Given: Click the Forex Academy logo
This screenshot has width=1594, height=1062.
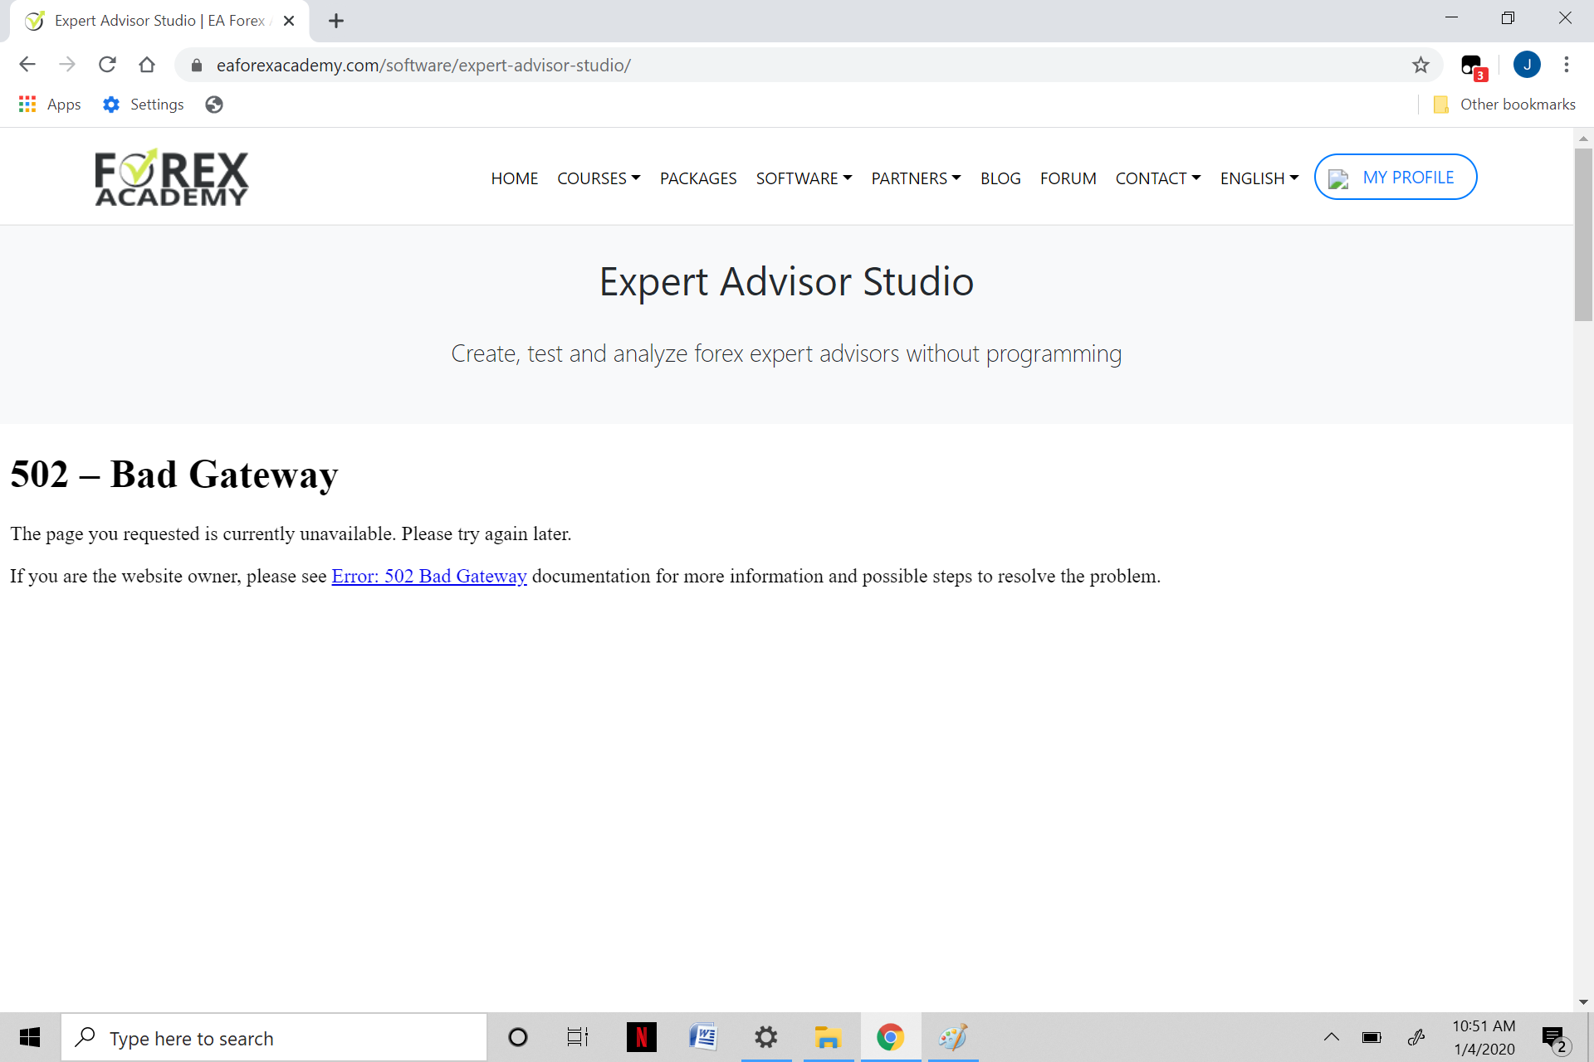Looking at the screenshot, I should coord(171,177).
